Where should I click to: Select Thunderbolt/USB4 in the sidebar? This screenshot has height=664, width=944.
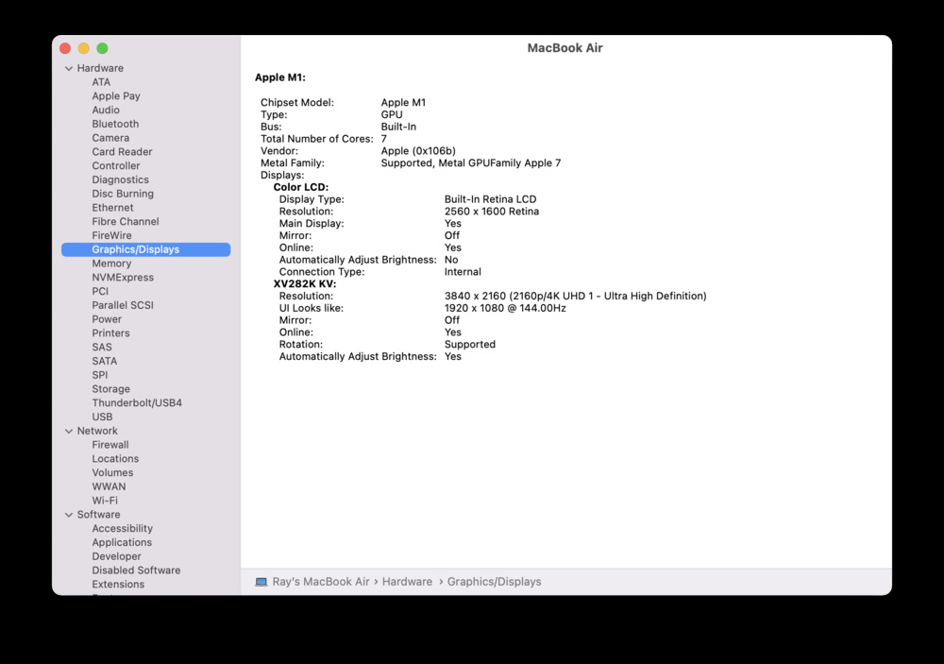click(137, 402)
